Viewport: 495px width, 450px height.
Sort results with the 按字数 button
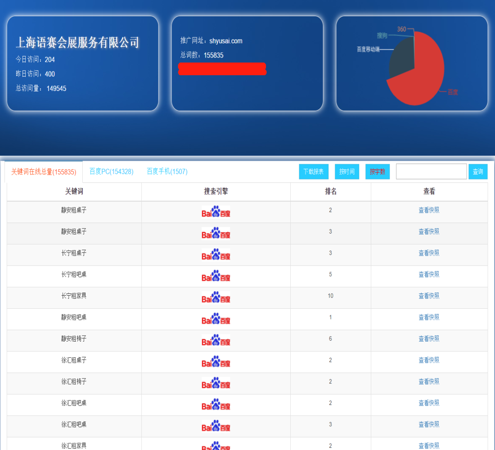click(x=377, y=171)
